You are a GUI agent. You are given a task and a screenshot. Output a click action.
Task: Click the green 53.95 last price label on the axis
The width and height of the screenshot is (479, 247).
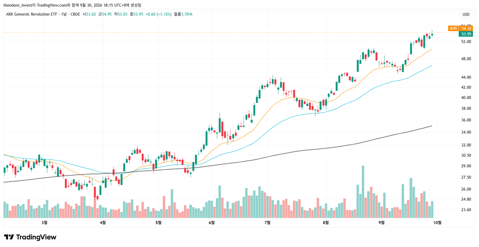466,34
